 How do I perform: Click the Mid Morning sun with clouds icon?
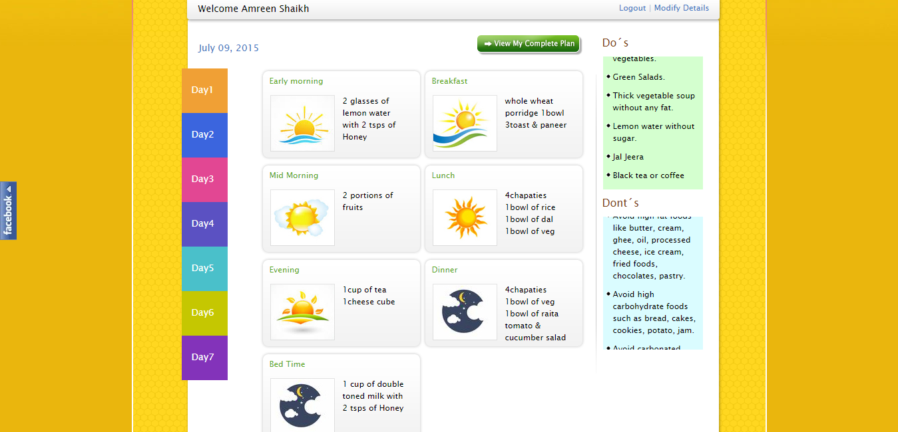302,217
